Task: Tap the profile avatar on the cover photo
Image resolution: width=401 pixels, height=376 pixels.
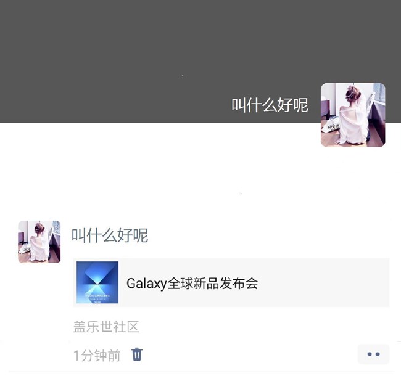Action: [353, 115]
